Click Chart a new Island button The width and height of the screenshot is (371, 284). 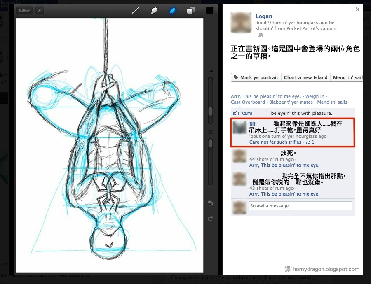pos(306,77)
